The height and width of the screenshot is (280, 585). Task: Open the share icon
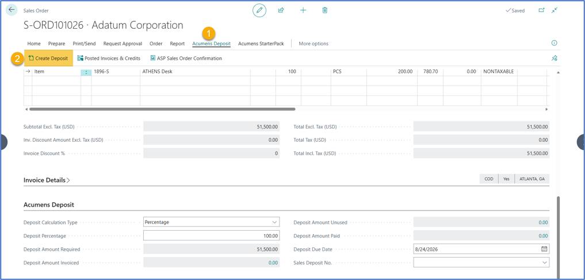click(x=281, y=10)
